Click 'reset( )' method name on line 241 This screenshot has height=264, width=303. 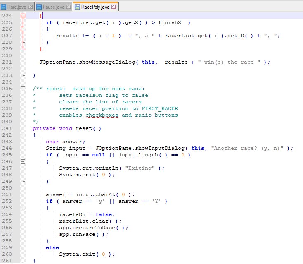coord(88,128)
